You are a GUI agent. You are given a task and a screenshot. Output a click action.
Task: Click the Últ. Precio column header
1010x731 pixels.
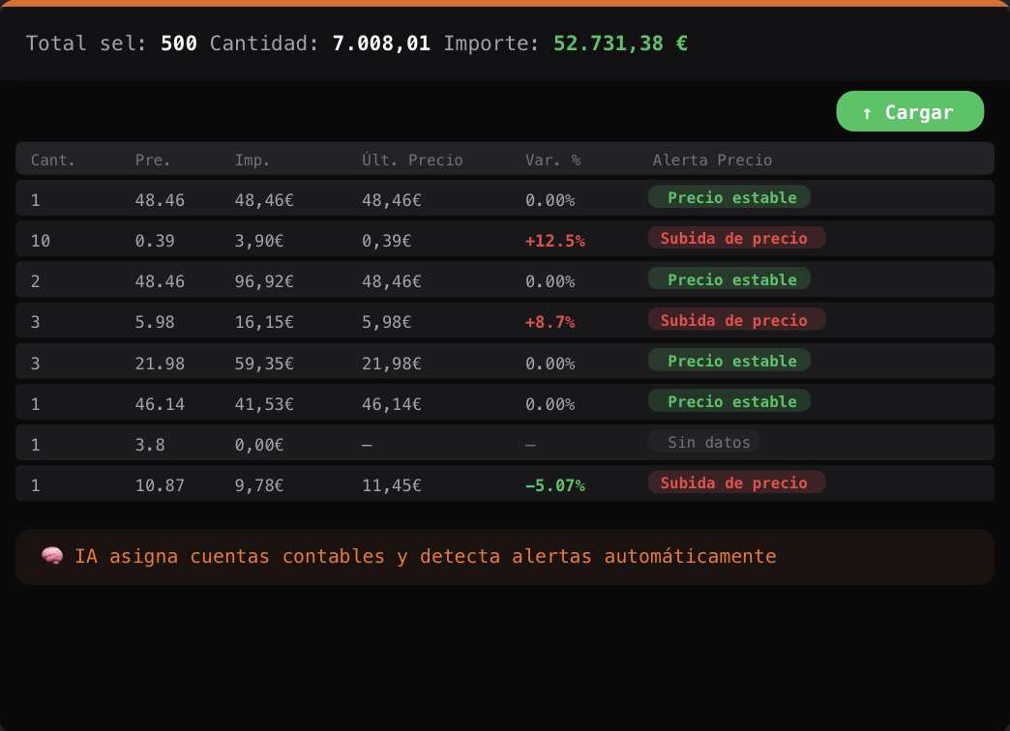[x=412, y=160]
